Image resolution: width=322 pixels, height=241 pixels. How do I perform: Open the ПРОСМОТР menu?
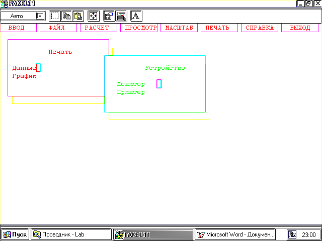139,28
